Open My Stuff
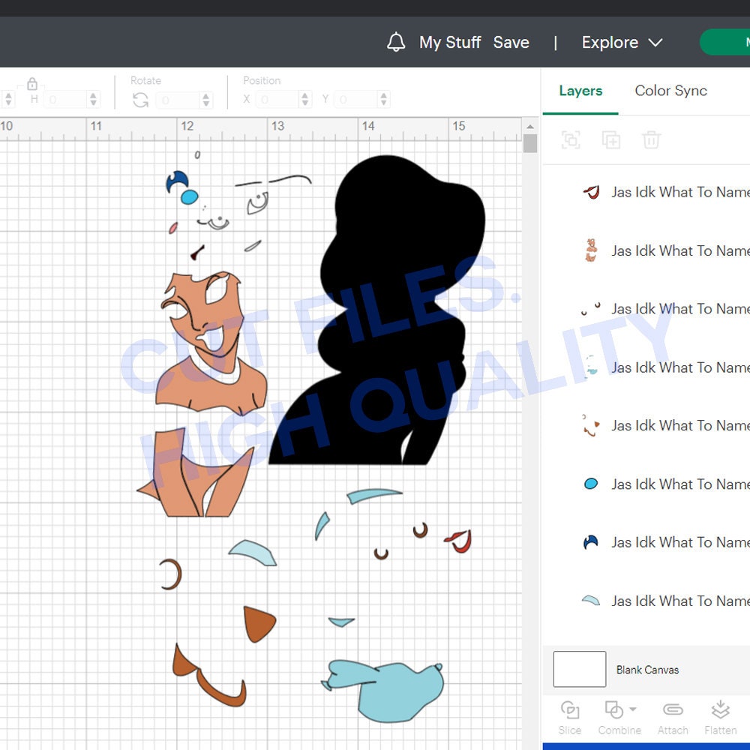Image resolution: width=750 pixels, height=750 pixels. click(449, 42)
